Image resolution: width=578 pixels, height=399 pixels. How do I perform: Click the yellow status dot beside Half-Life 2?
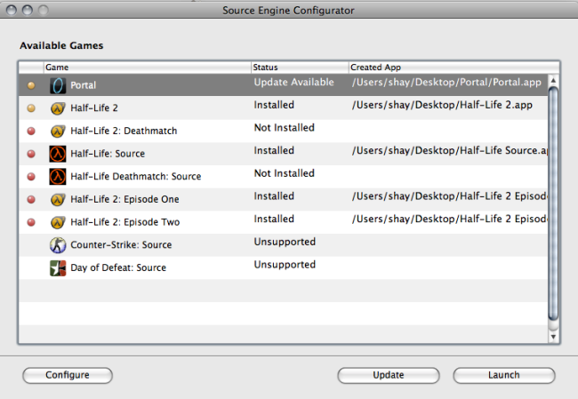31,108
